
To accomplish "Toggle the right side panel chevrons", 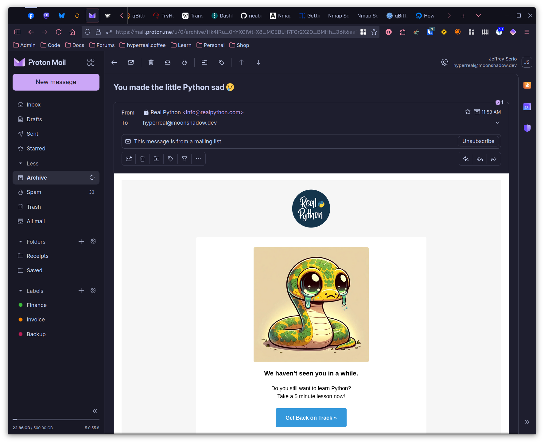I will click(x=527, y=422).
